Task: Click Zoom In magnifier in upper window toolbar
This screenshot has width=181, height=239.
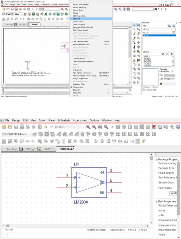Action: 62,9
